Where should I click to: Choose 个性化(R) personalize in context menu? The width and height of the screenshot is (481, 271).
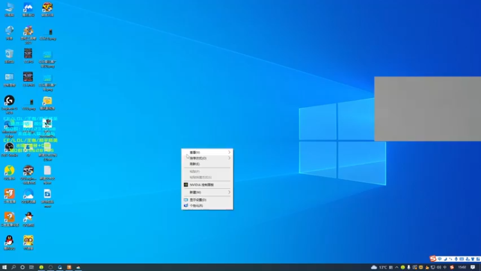coord(207,205)
